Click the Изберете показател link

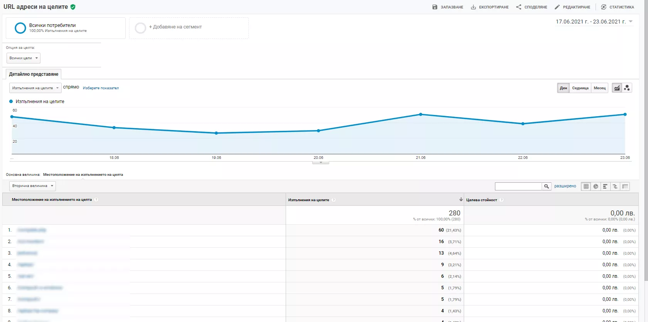(x=101, y=88)
